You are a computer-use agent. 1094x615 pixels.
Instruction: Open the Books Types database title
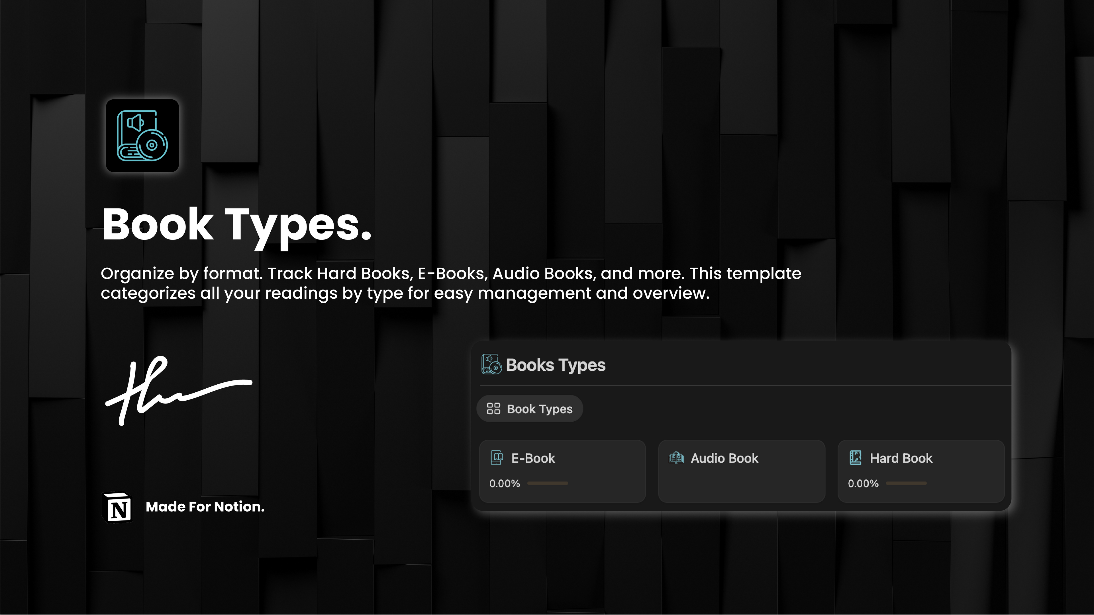click(556, 365)
